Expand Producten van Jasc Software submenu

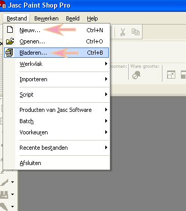coord(56,110)
